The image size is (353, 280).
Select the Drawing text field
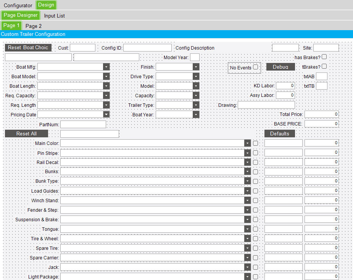coord(266,105)
